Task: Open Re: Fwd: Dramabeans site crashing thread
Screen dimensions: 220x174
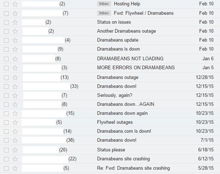Action: pyautogui.click(x=133, y=168)
